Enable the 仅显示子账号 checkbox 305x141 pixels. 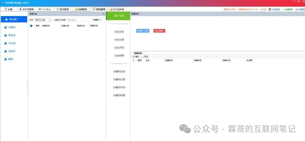pos(53,20)
